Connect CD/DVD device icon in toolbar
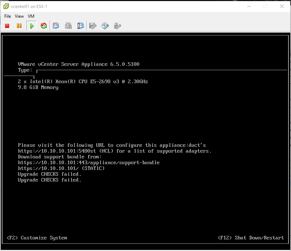This screenshot has width=291, height=251. [105, 26]
